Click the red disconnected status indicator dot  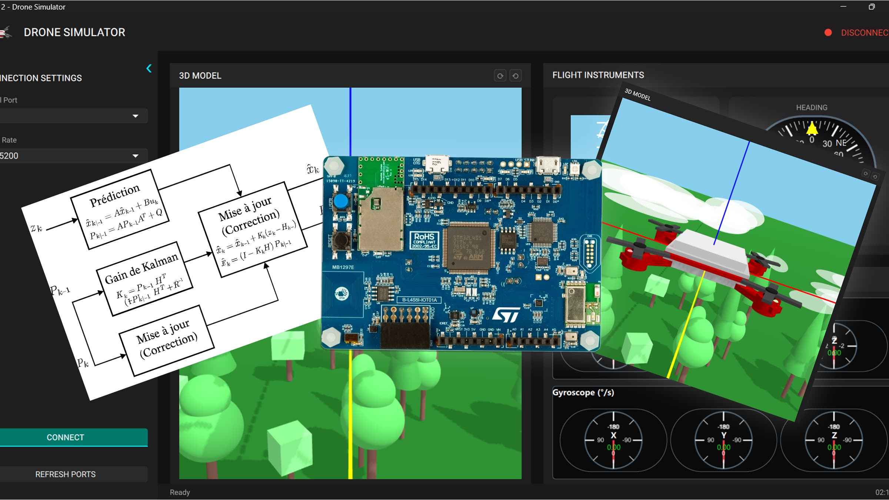pos(828,33)
